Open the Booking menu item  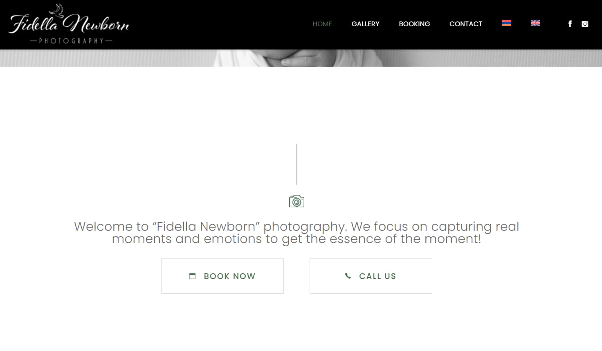(x=414, y=24)
